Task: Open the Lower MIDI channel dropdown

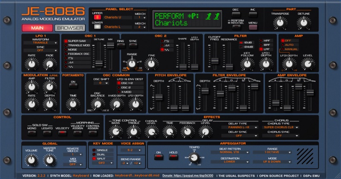Action: click(140, 27)
